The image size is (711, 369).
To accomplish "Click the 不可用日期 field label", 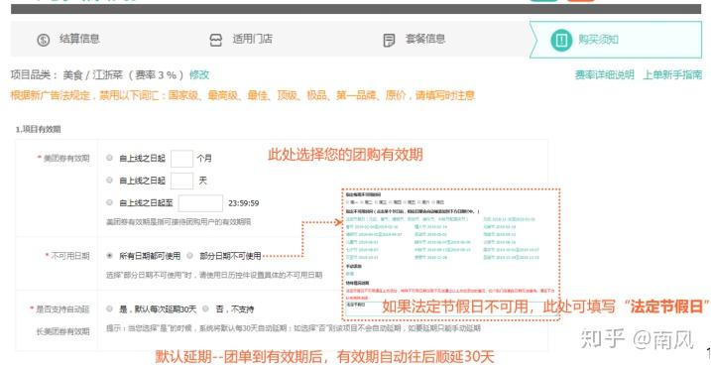I will point(70,256).
